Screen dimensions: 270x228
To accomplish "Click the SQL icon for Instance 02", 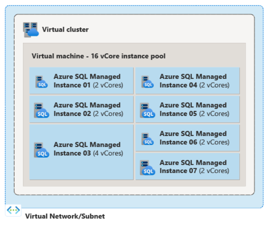I will coord(42,110).
